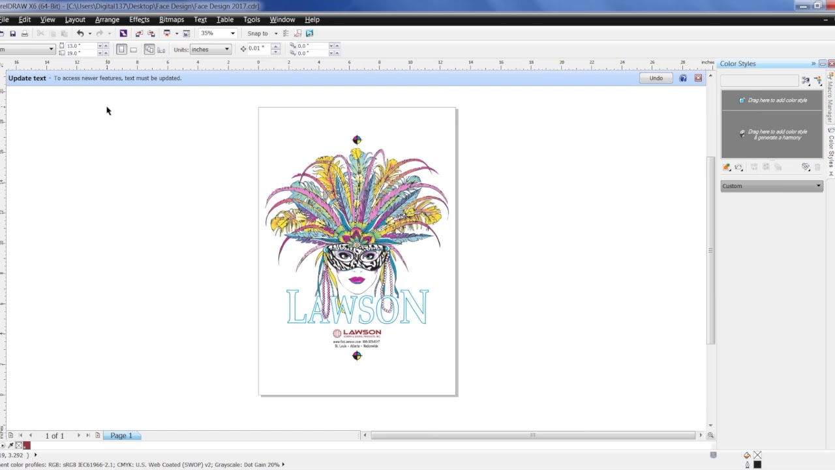Click the dark red swatch in the document palette
The height and width of the screenshot is (470, 835).
[x=27, y=445]
